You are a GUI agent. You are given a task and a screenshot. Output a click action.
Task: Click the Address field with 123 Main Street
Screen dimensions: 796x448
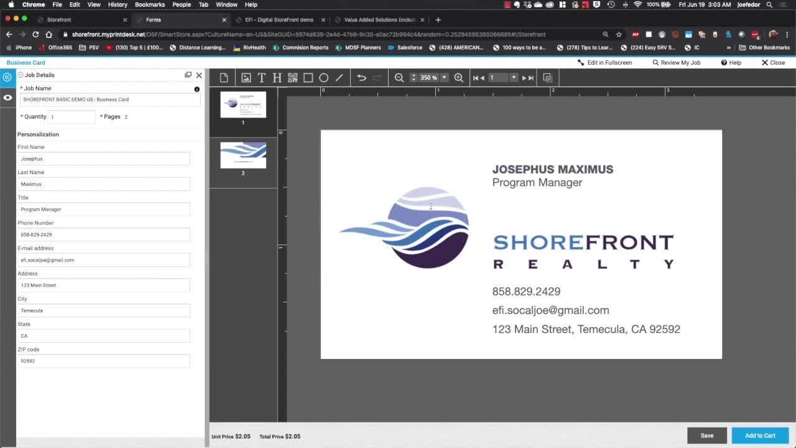(103, 286)
